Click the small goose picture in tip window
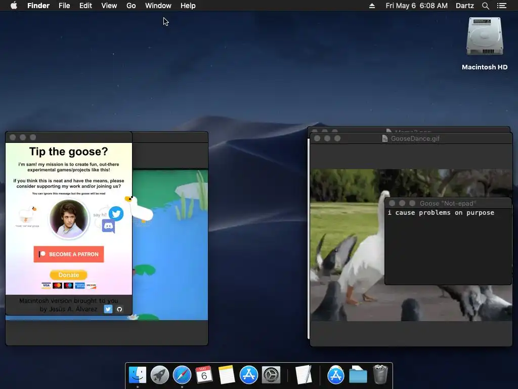Image resolution: width=518 pixels, height=389 pixels. tap(27, 215)
